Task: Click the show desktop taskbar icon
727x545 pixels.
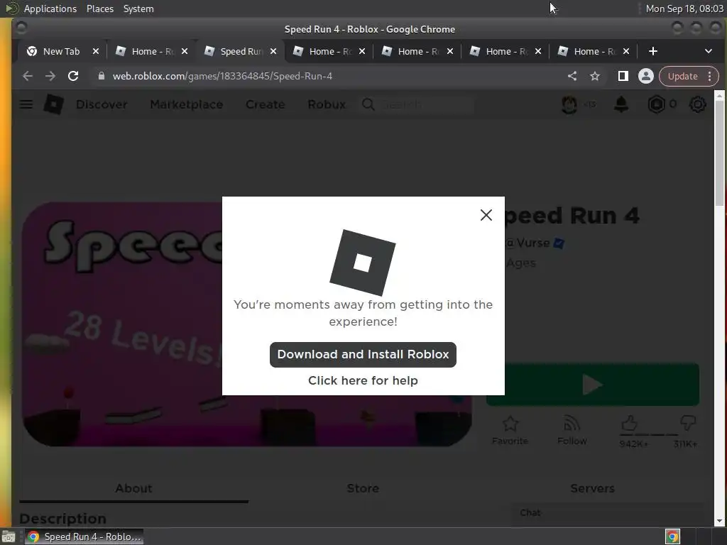Action: point(9,536)
